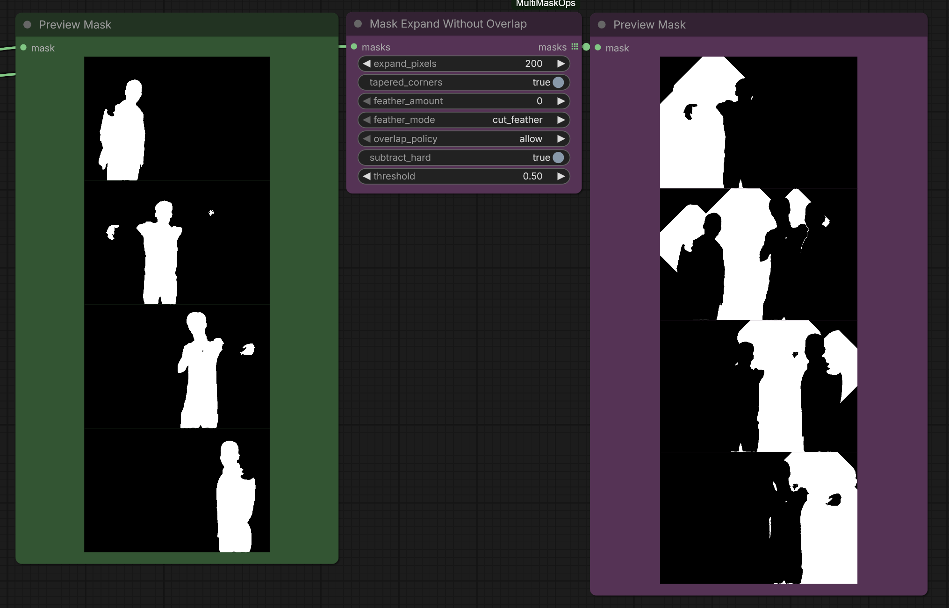Decrease the expand_pixels value with the left arrow
Image resolution: width=949 pixels, height=608 pixels.
coord(367,64)
